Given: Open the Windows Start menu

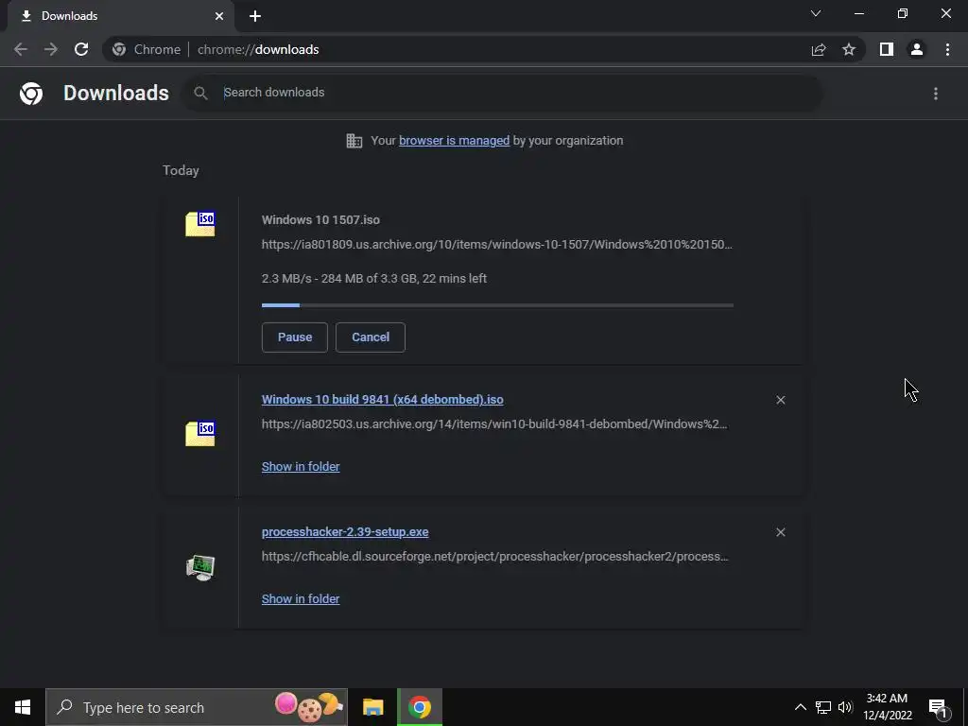Looking at the screenshot, I should coord(23,707).
